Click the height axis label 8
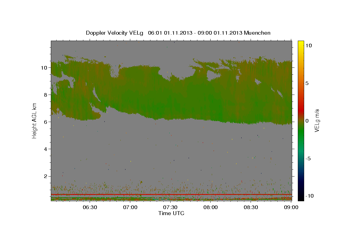This screenshot has height=241, width=361. [x=45, y=95]
